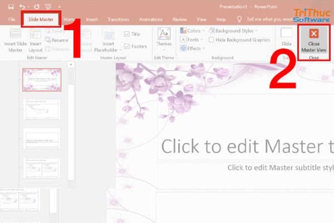Switch to the Transitions tab
The height and width of the screenshot is (223, 334).
(x=119, y=20)
